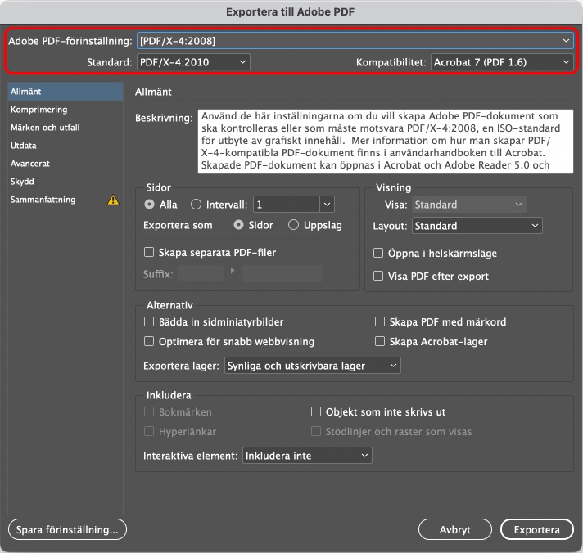Open the Adobe PDF-förinställning dropdown
Viewport: 583px width, 553px height.
point(355,39)
